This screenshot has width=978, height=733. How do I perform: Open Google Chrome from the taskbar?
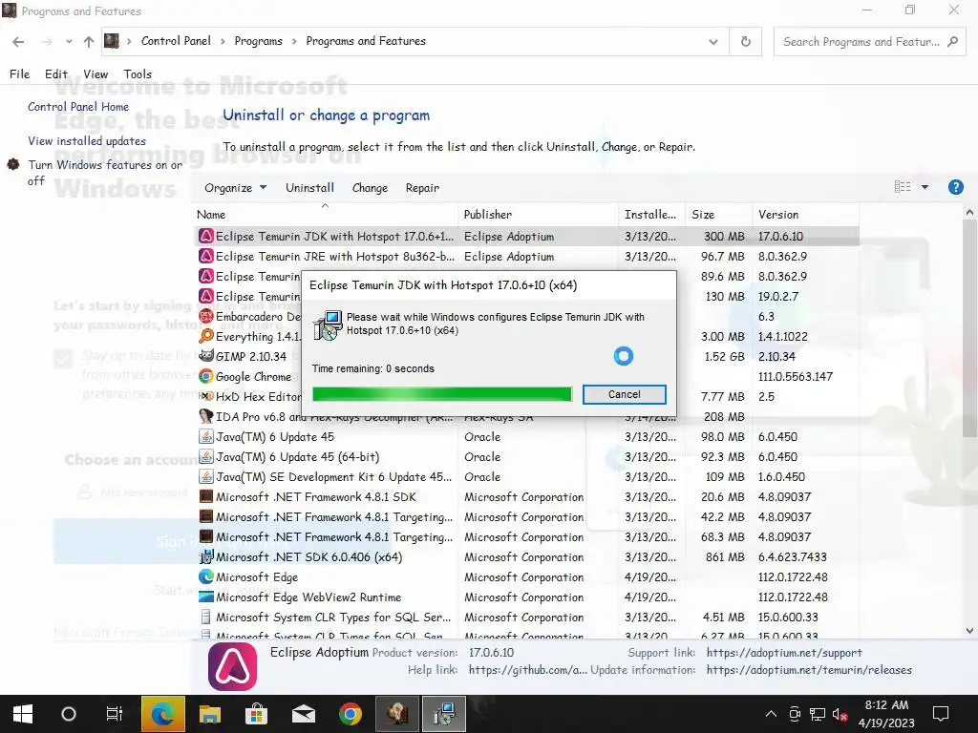pyautogui.click(x=350, y=714)
